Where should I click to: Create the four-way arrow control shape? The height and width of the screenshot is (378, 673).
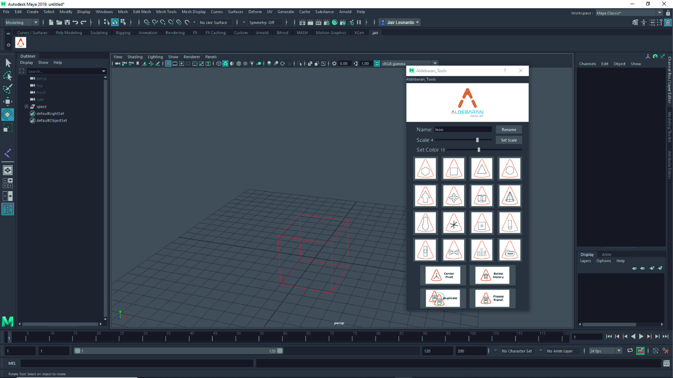[x=454, y=196]
